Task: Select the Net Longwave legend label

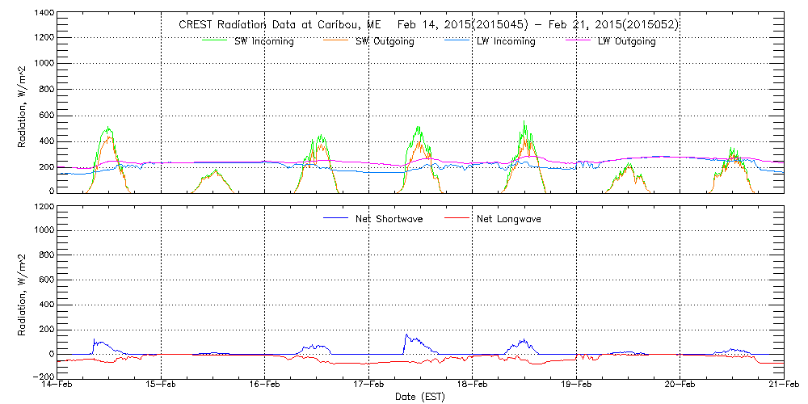Action: pos(511,218)
